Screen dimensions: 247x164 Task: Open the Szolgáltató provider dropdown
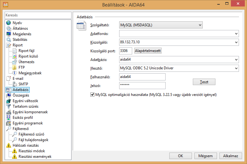pos(161,25)
